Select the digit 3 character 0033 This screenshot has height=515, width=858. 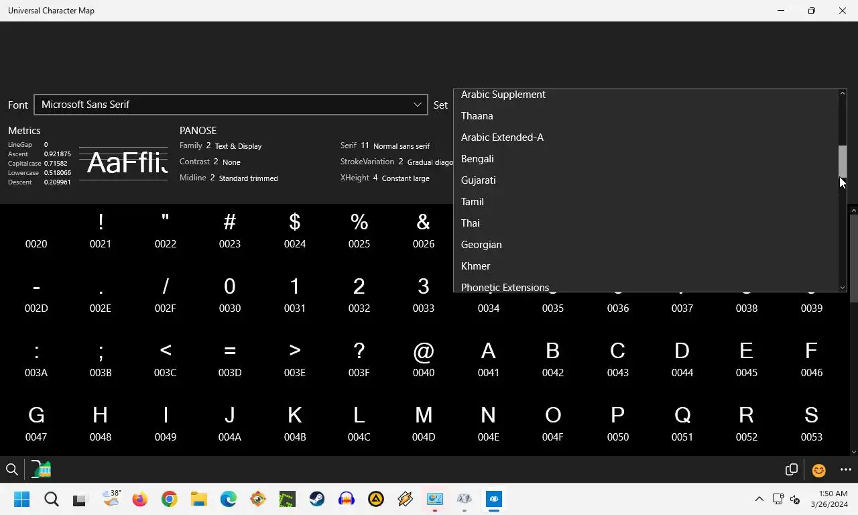424,294
